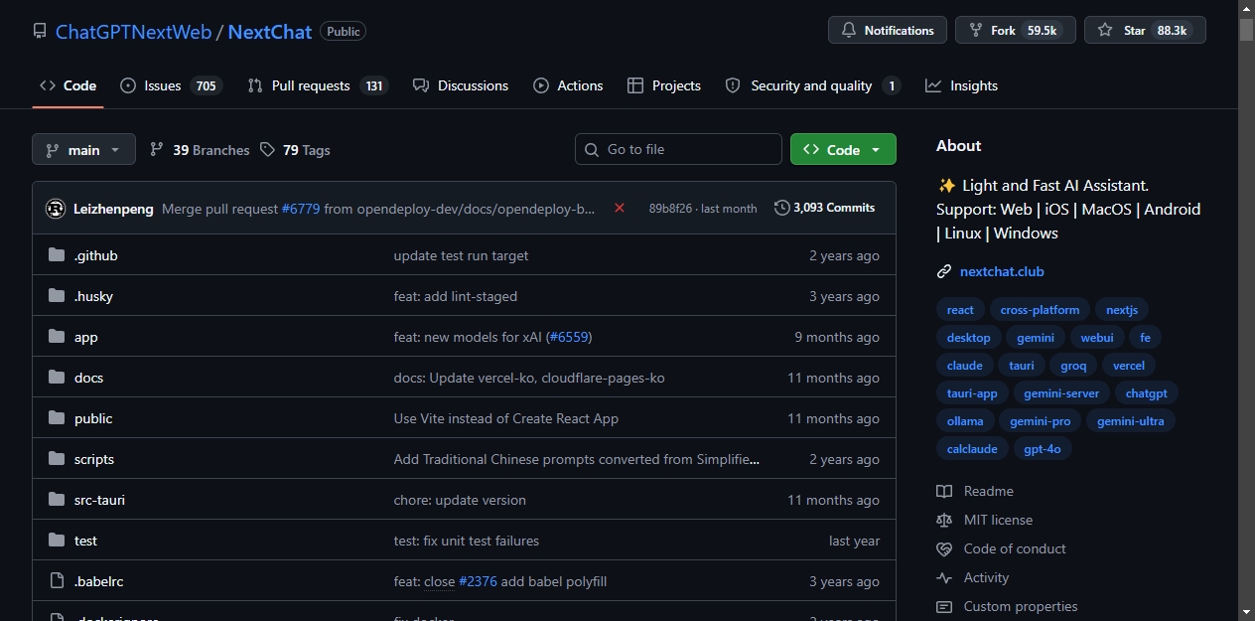The image size is (1255, 621).
Task: Star the NextChat repository
Action: [x=1145, y=31]
